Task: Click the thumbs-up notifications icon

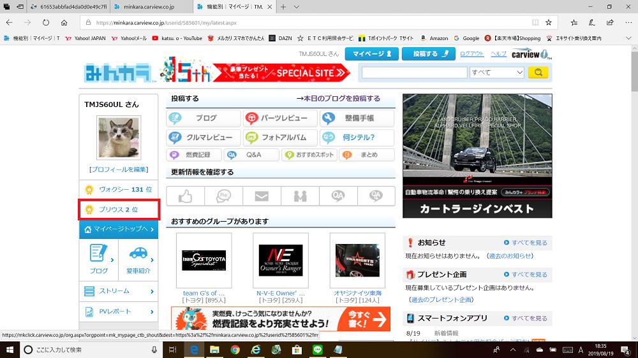Action: (x=185, y=196)
